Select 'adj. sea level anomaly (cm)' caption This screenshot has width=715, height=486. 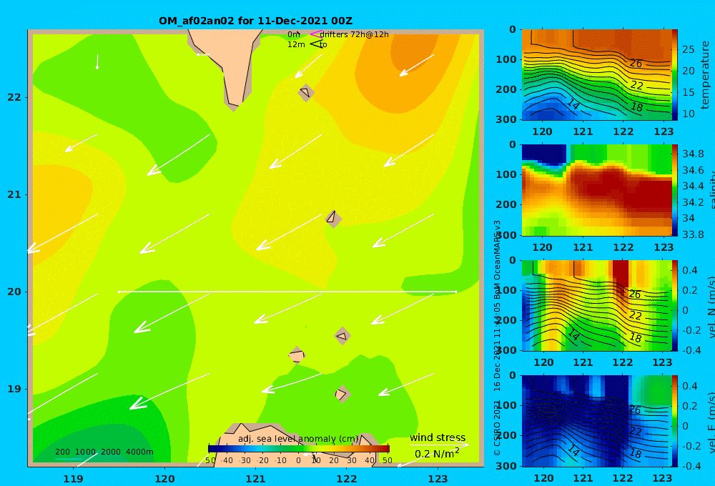click(x=298, y=439)
